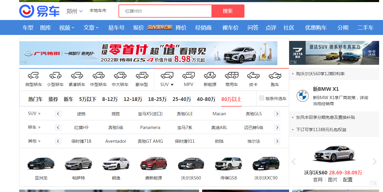This screenshot has width=383, height=192.
Task: Select the MPV vehicle icon
Action: tap(188, 75)
